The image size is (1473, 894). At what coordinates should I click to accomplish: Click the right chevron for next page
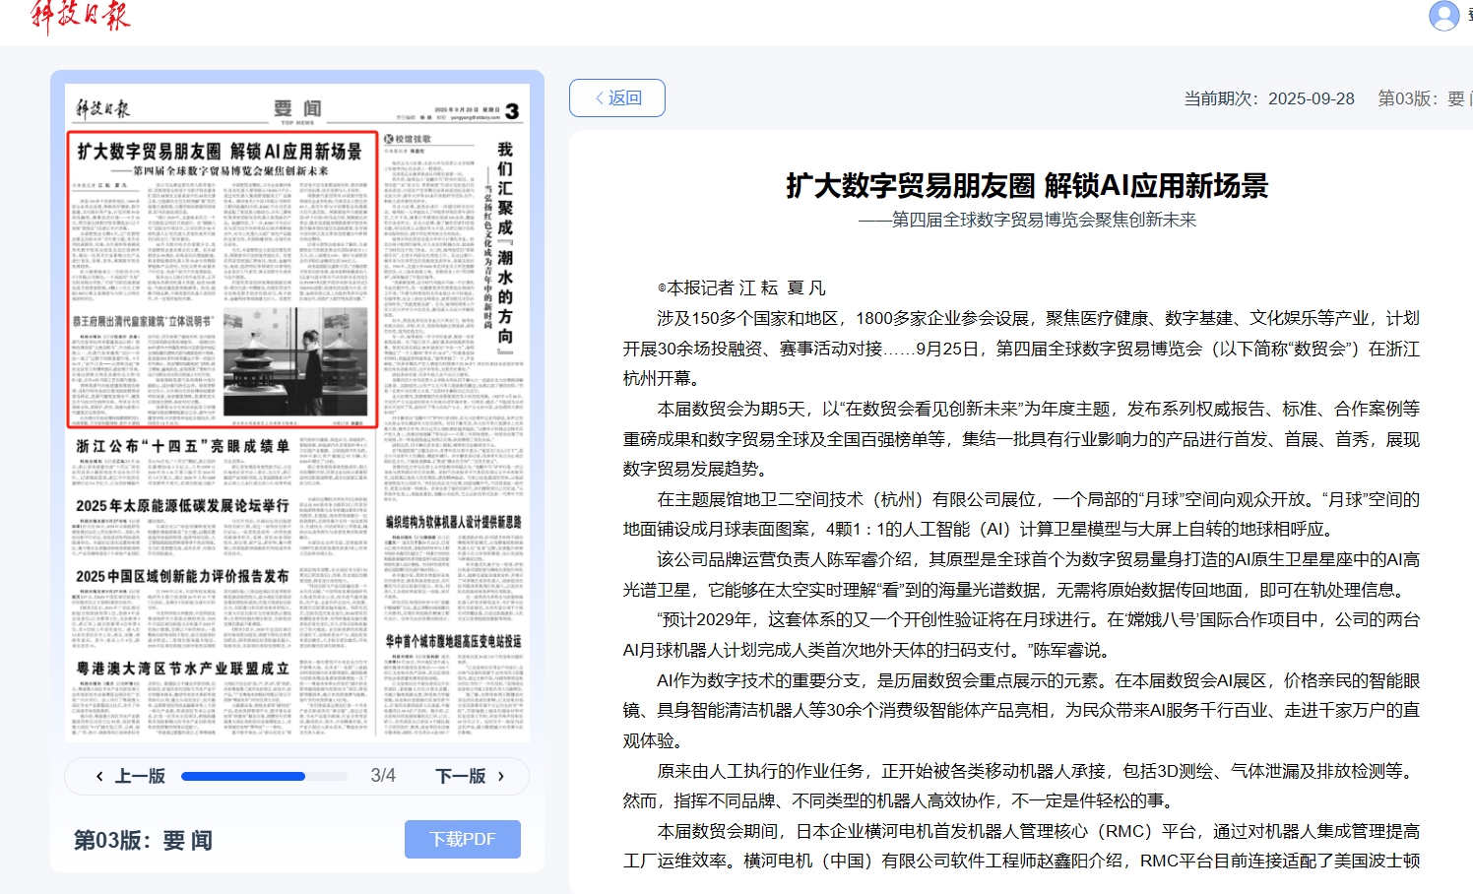click(501, 777)
